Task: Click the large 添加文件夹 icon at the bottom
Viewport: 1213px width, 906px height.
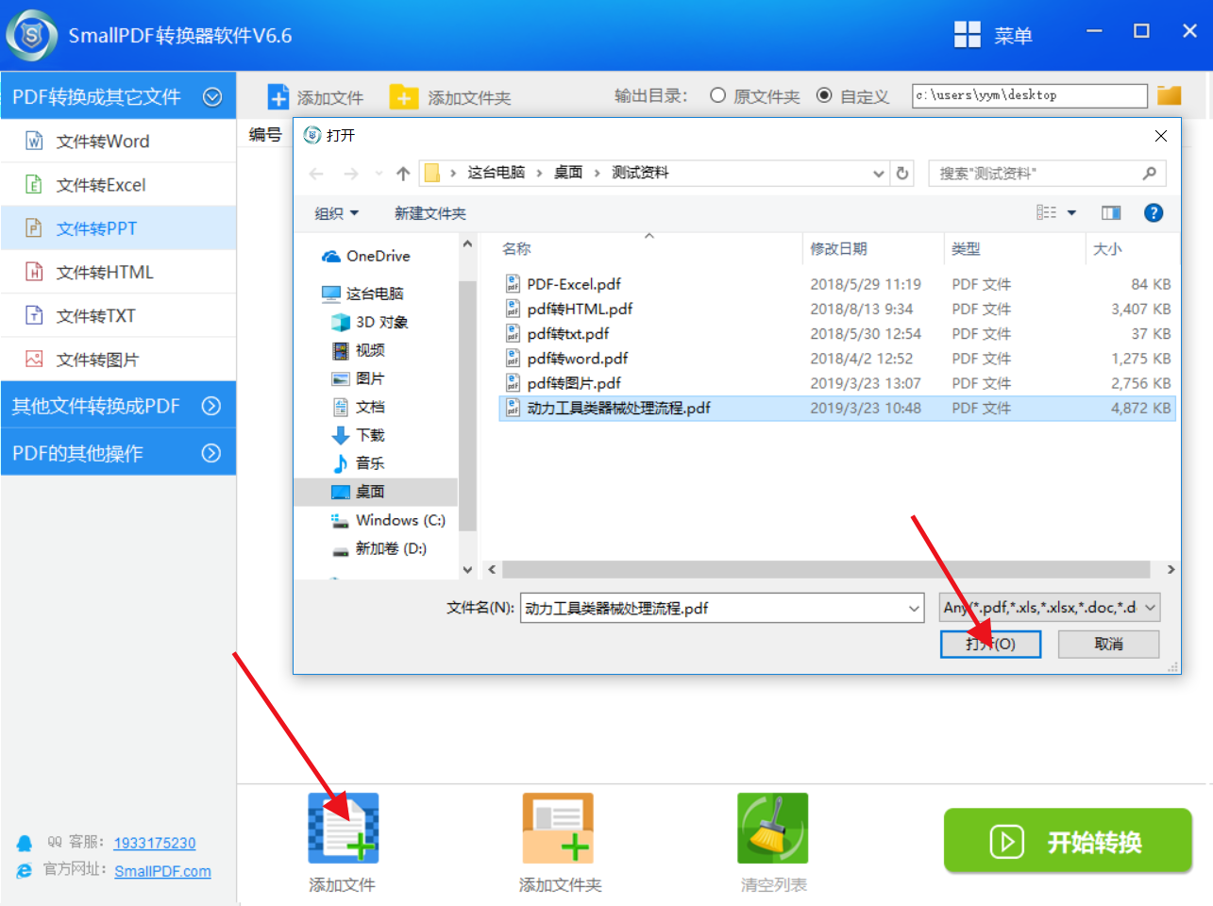Action: pyautogui.click(x=558, y=828)
